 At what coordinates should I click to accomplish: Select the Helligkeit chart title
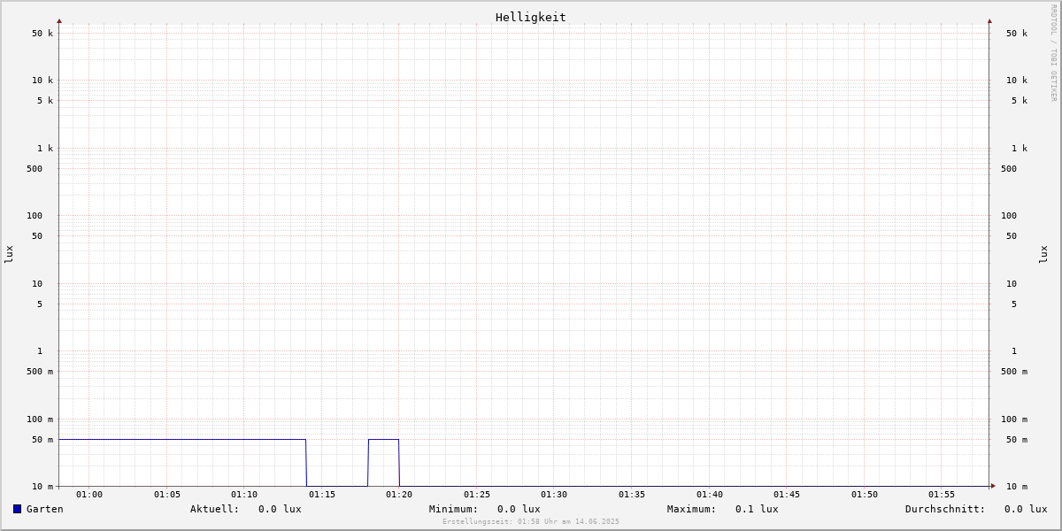(x=531, y=17)
